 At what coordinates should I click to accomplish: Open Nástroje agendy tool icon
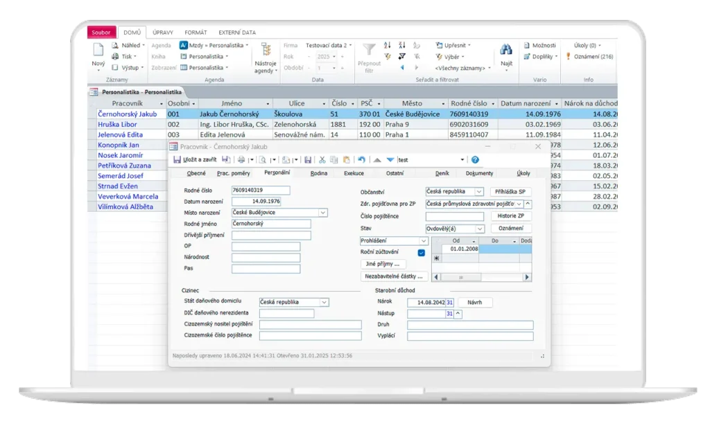point(265,51)
